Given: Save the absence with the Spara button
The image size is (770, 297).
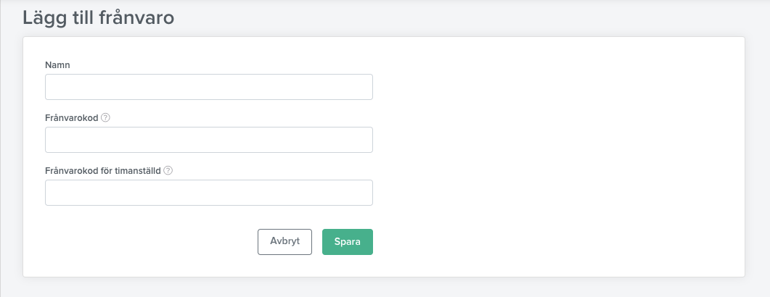Looking at the screenshot, I should coord(347,242).
